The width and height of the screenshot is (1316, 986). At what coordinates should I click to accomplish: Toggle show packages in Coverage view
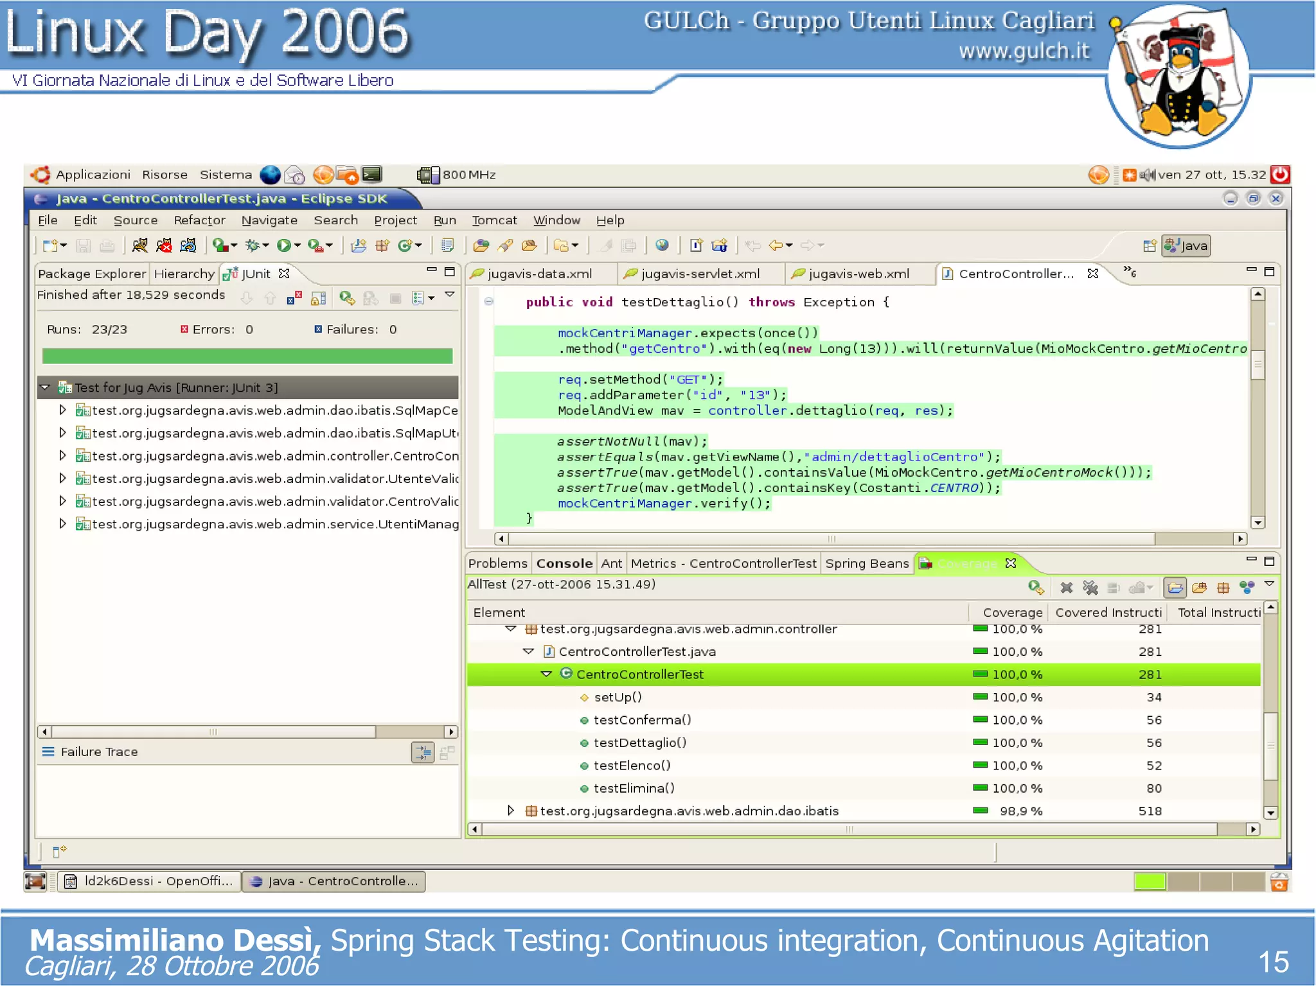coord(1223,588)
